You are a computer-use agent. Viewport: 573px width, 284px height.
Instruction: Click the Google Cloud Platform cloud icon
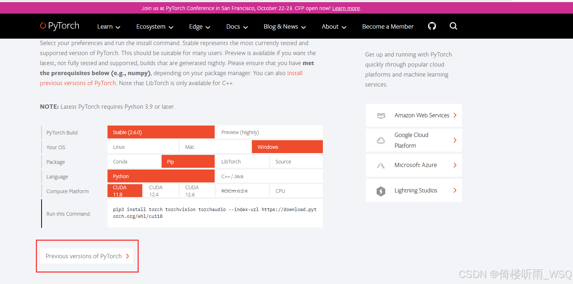[381, 140]
